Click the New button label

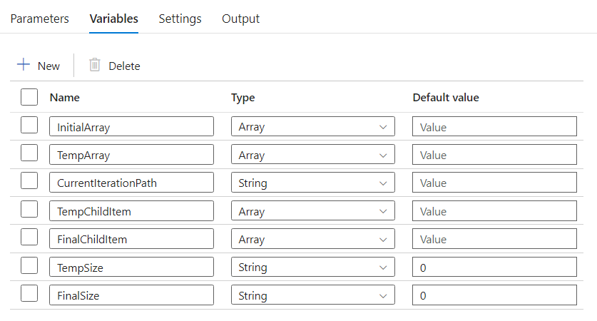click(x=49, y=66)
